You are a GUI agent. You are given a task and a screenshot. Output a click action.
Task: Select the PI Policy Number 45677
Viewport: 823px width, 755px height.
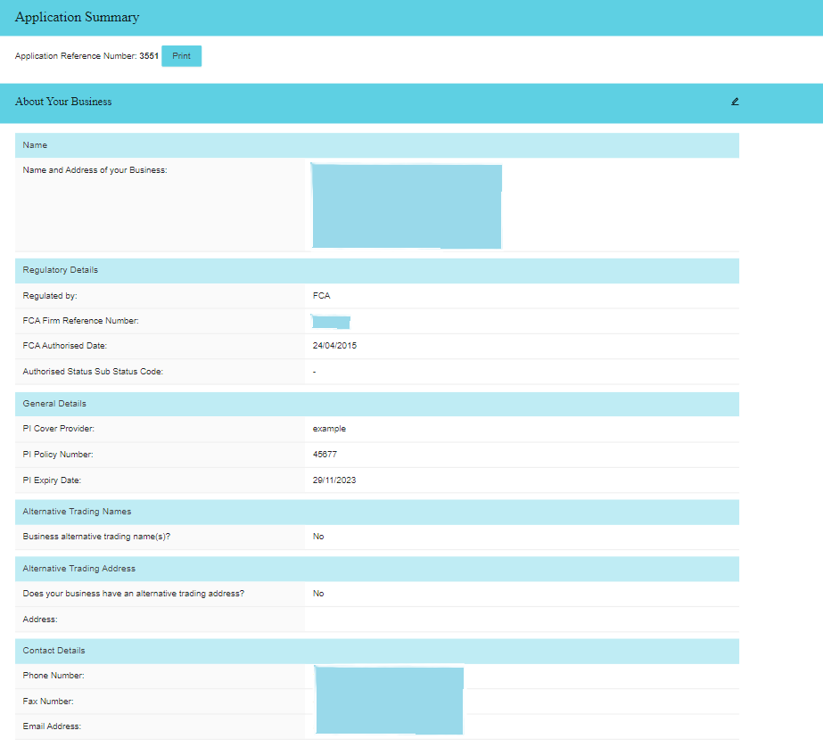tap(324, 454)
